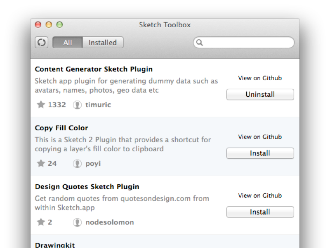Click star icon beside 1332 count
Viewport: 330px width, 248px height.
(x=41, y=105)
